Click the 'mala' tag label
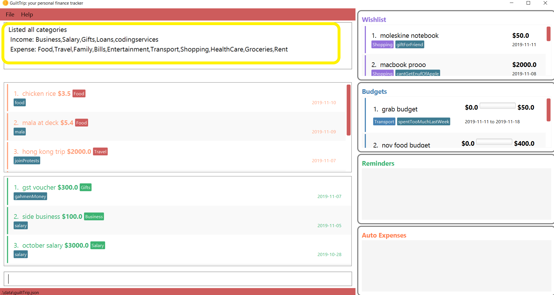 pos(20,132)
